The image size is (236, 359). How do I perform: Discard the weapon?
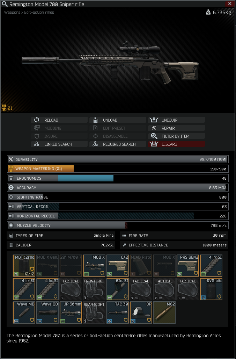pyautogui.click(x=176, y=144)
